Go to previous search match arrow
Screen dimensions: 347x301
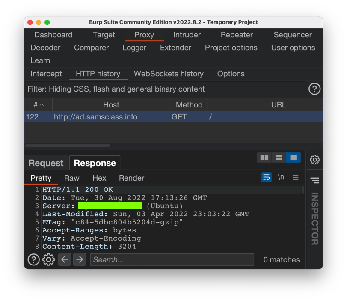point(65,259)
